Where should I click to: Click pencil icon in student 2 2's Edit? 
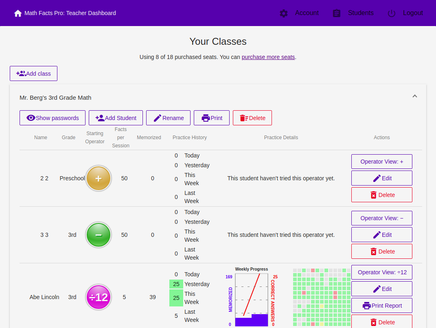coord(377,178)
